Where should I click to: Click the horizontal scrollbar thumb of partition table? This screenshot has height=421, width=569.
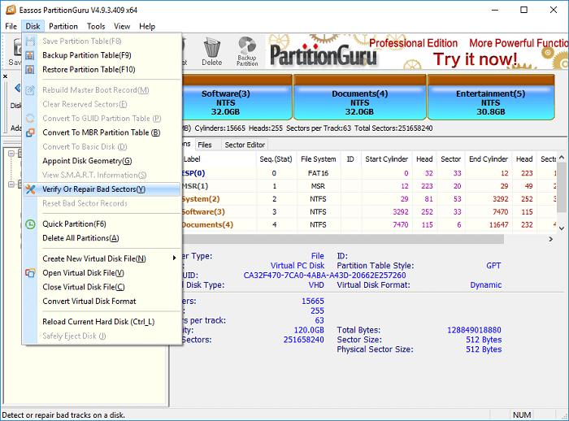coord(342,239)
